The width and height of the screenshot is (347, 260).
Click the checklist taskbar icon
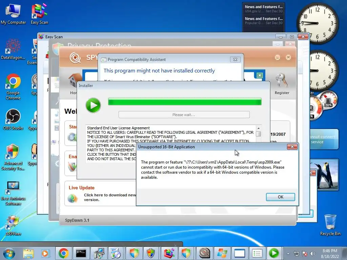click(x=257, y=253)
